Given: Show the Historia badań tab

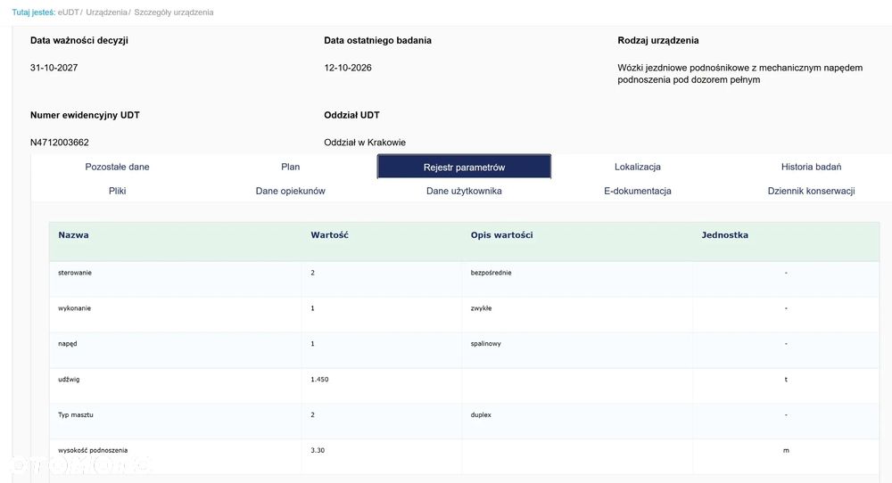Looking at the screenshot, I should coord(811,167).
